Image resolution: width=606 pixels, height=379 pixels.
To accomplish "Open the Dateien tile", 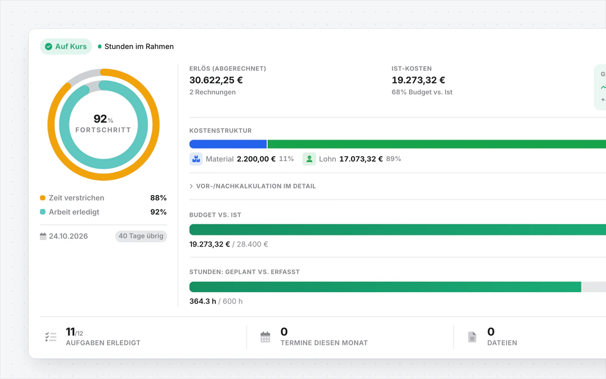I will (x=530, y=337).
